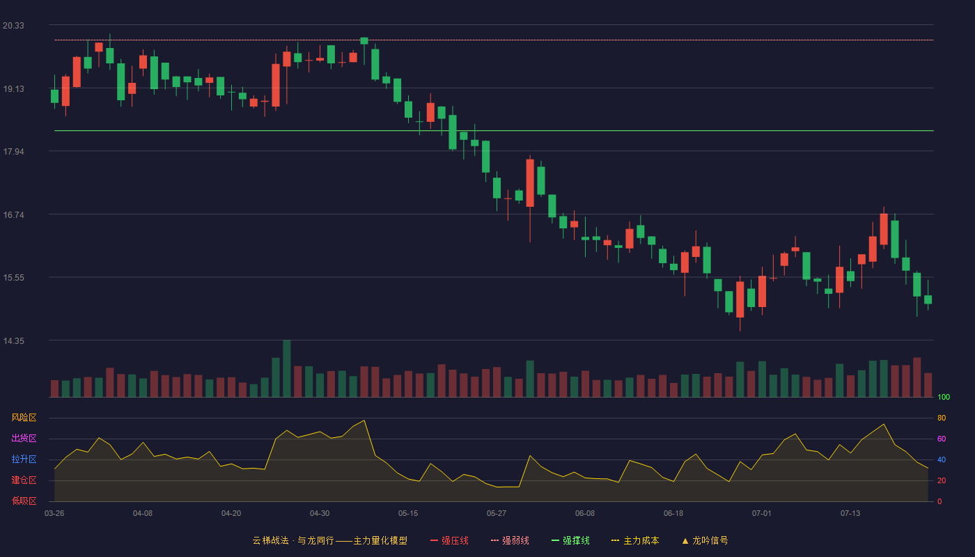The height and width of the screenshot is (557, 975).
Task: Click the 04-20 date label
Action: click(x=231, y=513)
